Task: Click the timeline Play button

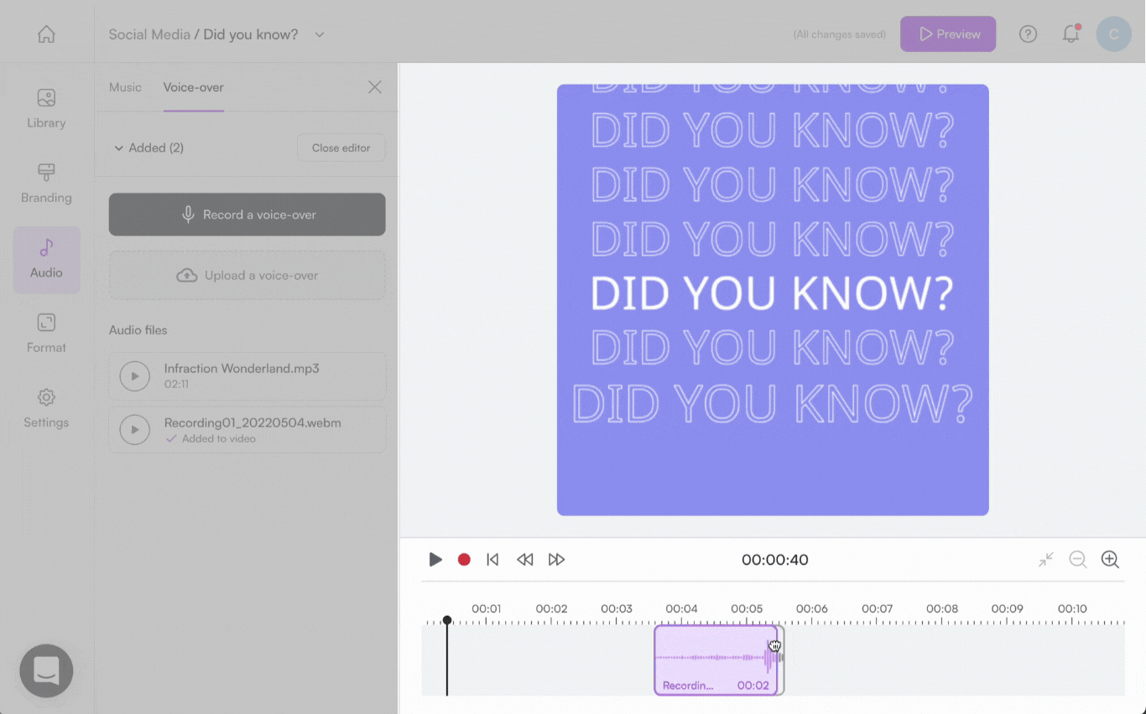Action: 435,559
